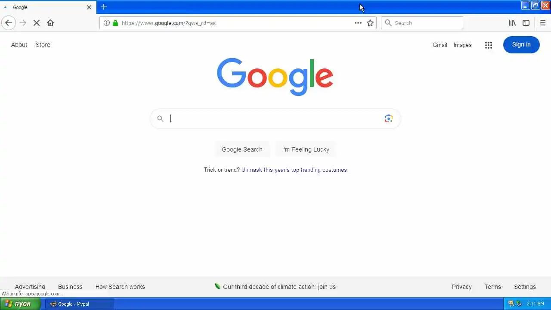Open the page actions three-dot menu
The image size is (551, 310).
(x=358, y=23)
